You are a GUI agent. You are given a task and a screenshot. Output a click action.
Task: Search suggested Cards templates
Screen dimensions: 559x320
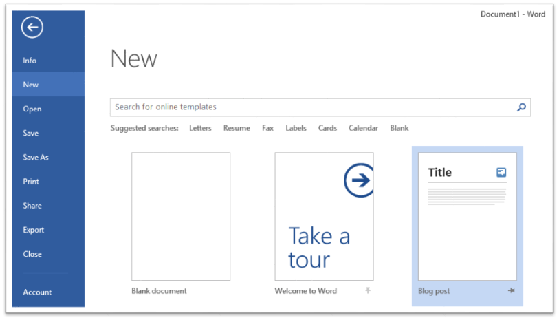click(x=327, y=128)
